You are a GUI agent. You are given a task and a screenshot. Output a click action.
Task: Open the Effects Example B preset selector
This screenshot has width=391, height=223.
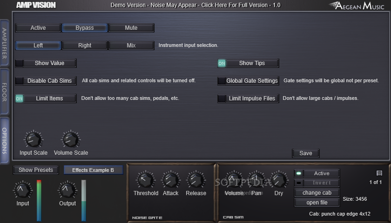click(x=93, y=170)
